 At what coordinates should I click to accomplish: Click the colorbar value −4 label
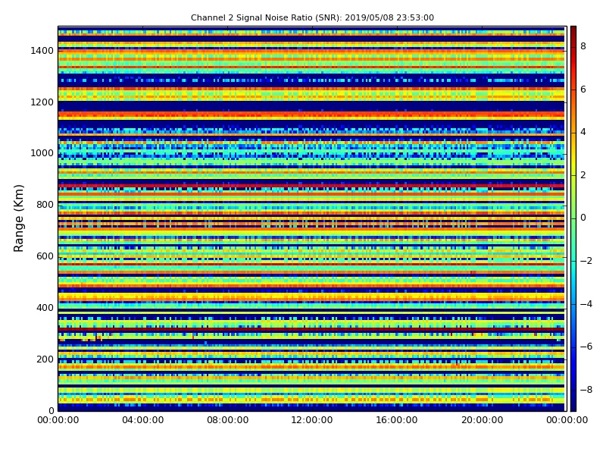[x=586, y=304]
